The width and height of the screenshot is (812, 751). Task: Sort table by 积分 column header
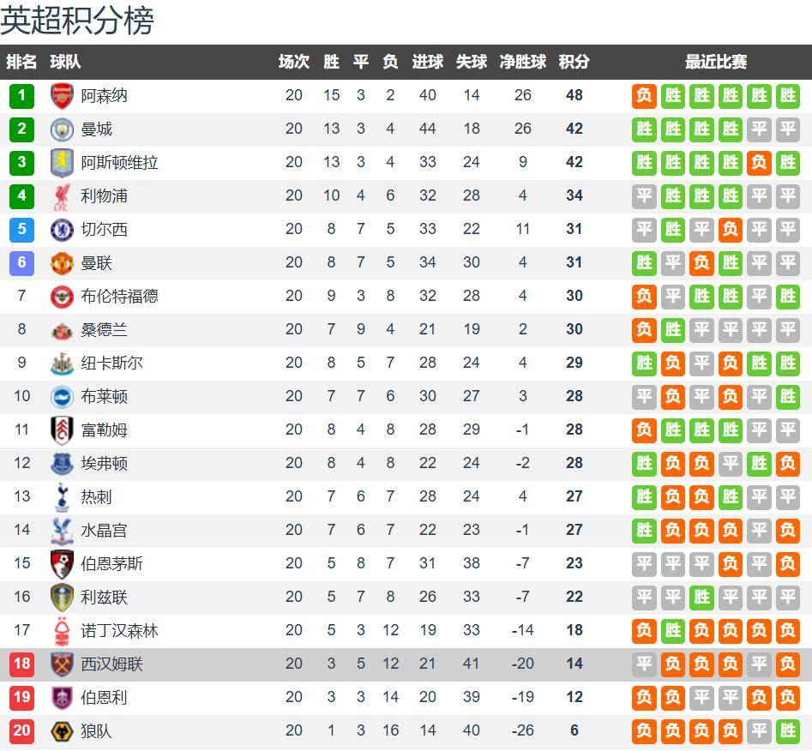[574, 62]
